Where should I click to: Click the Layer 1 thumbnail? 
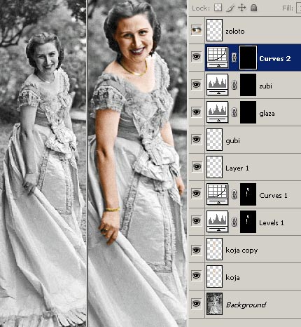click(x=214, y=167)
